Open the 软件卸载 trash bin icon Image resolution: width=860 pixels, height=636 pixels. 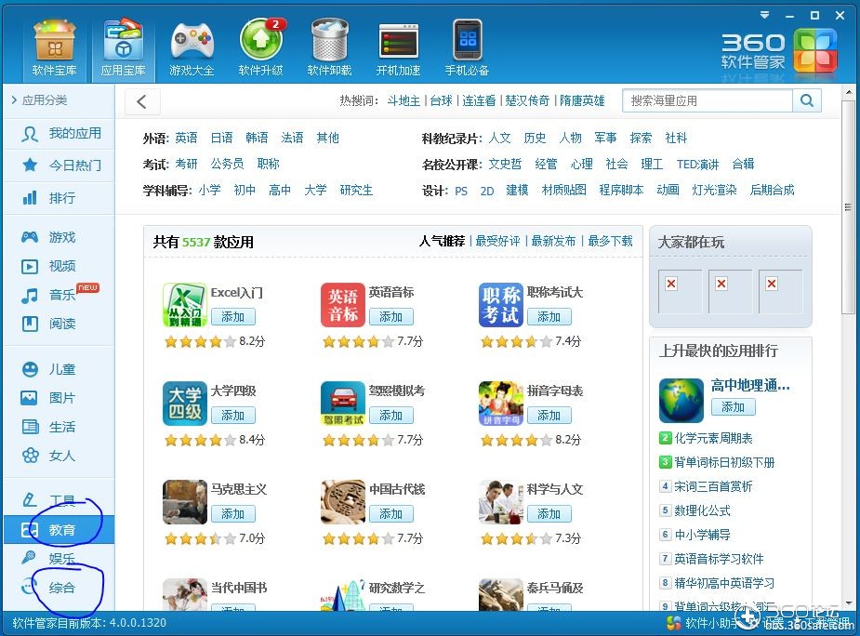[330, 48]
